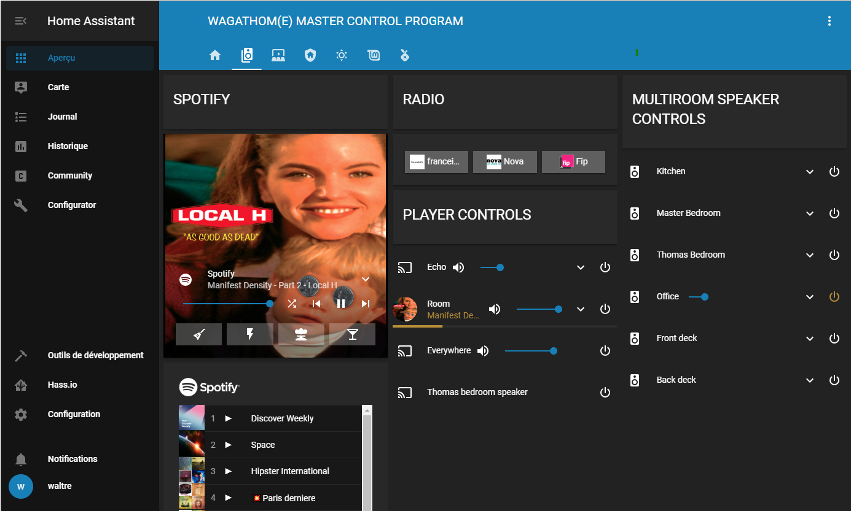This screenshot has width=851, height=511.
Task: Expand the Echo player options chevron
Action: tap(581, 267)
